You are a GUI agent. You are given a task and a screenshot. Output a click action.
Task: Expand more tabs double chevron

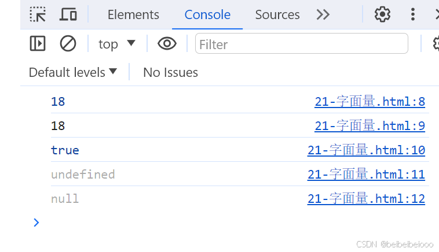tap(323, 14)
